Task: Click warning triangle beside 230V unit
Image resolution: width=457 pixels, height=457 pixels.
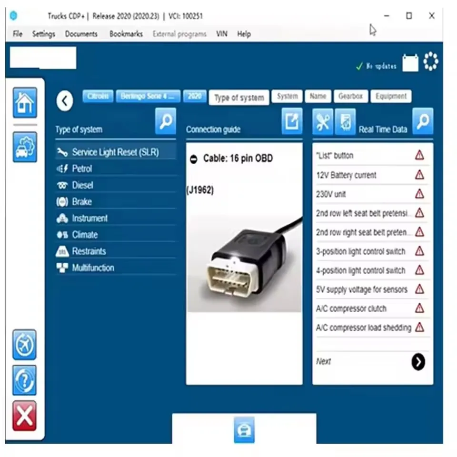Action: click(x=419, y=194)
